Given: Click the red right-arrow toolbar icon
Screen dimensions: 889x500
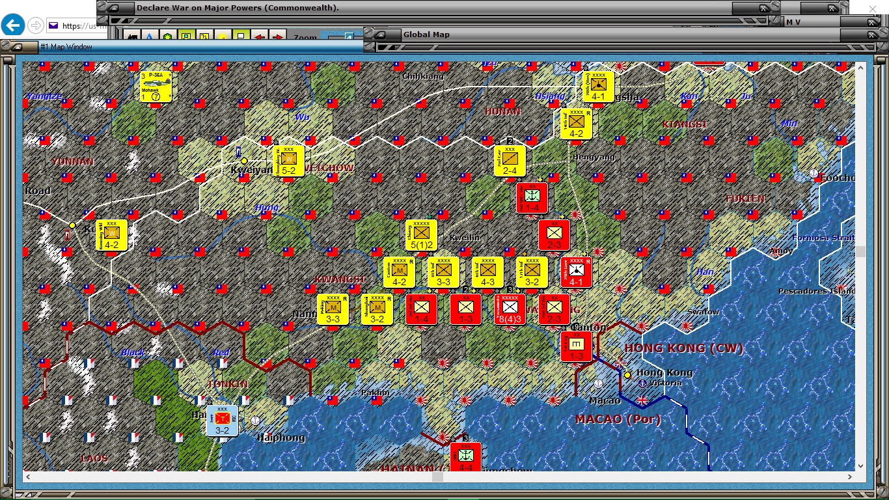Looking at the screenshot, I should pyautogui.click(x=278, y=36).
